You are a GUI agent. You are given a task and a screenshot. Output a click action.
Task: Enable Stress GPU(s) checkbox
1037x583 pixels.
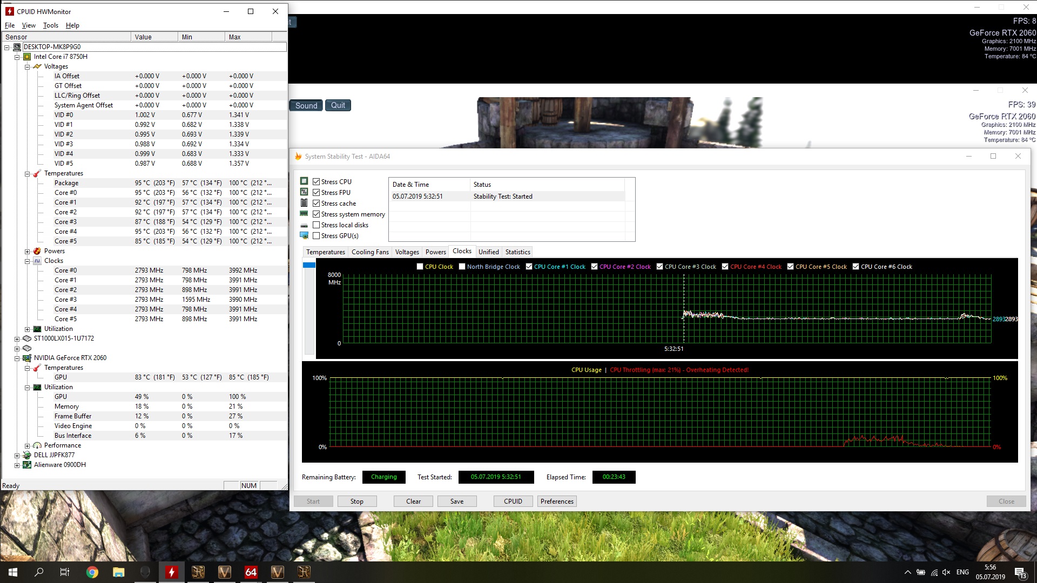[x=317, y=236]
